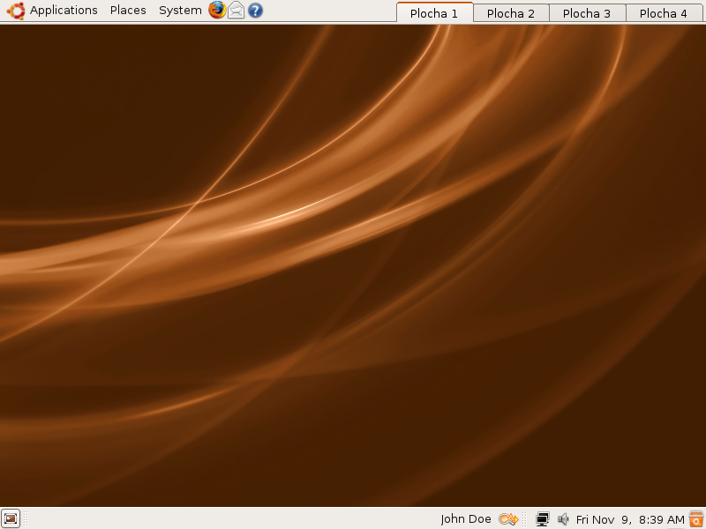The image size is (706, 529).
Task: Click the Show Desktop button
Action: pos(11,518)
